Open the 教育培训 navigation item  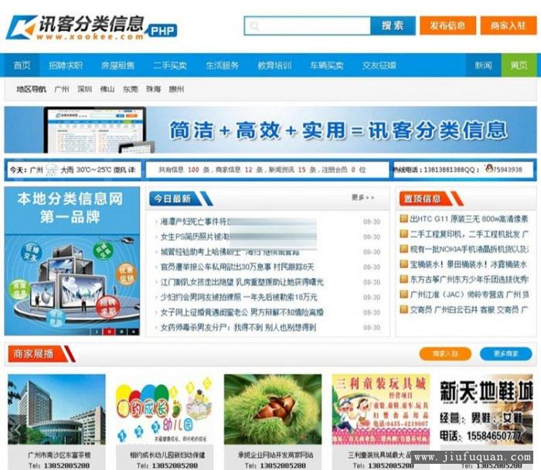[274, 65]
